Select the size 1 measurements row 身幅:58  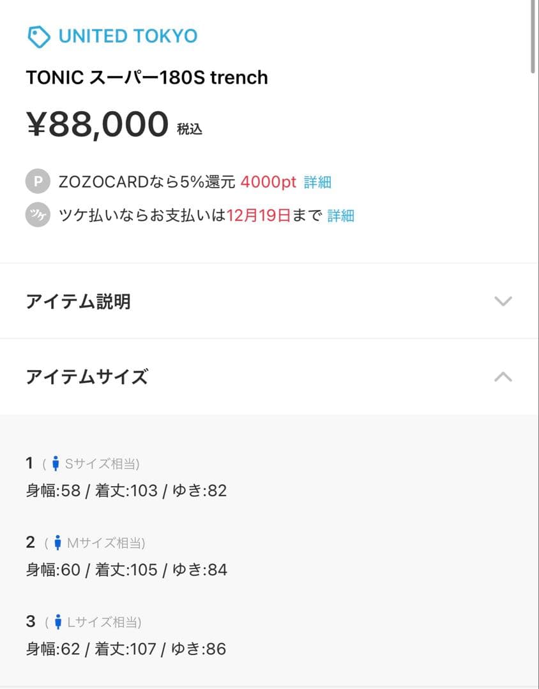[x=126, y=491]
